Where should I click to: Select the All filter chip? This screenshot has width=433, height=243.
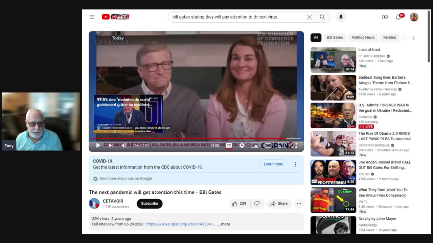[316, 37]
